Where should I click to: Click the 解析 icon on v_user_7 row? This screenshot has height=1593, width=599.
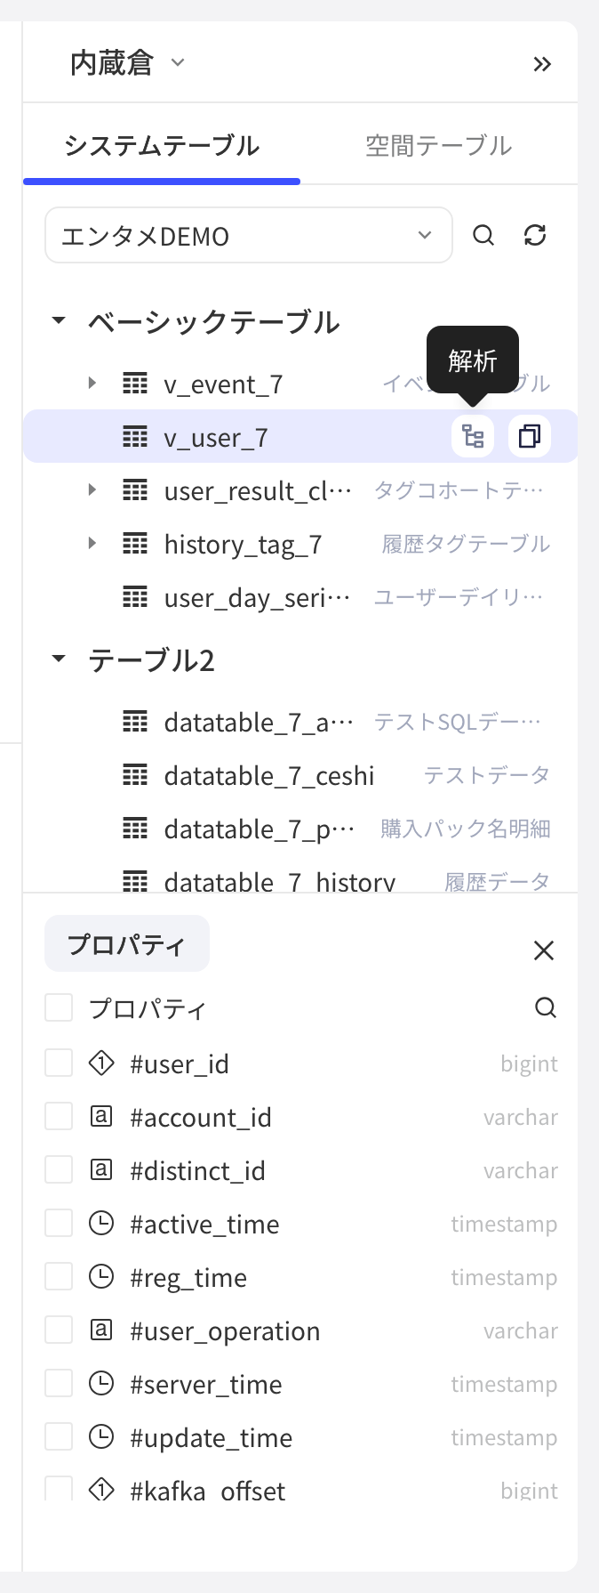(473, 436)
